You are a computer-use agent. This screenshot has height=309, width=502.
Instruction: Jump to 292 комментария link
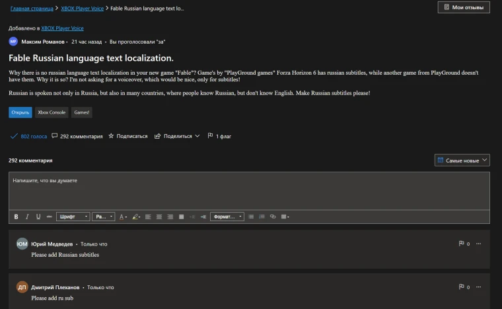tap(77, 136)
